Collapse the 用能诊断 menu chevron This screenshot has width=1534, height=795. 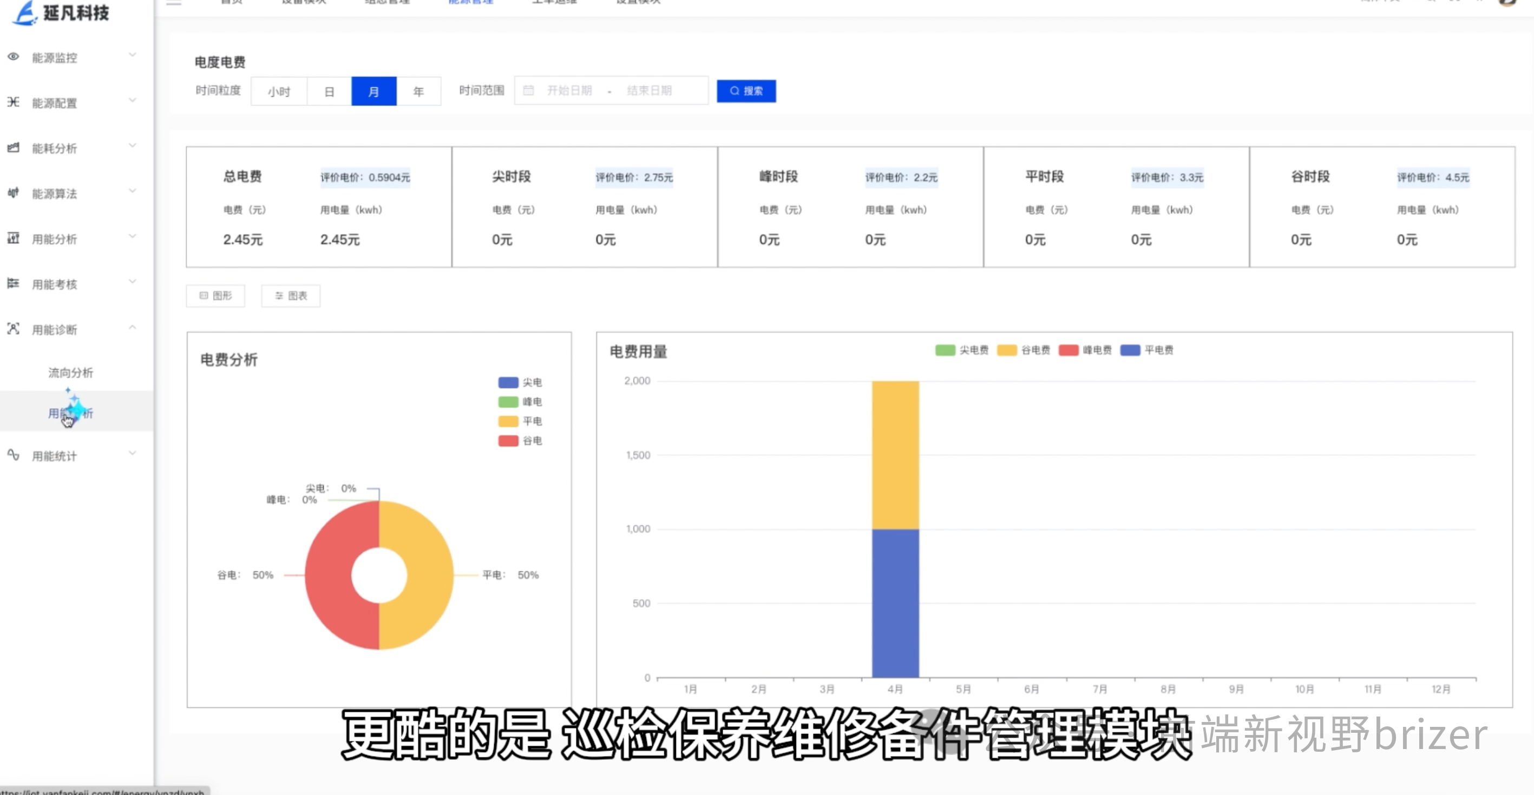[132, 327]
